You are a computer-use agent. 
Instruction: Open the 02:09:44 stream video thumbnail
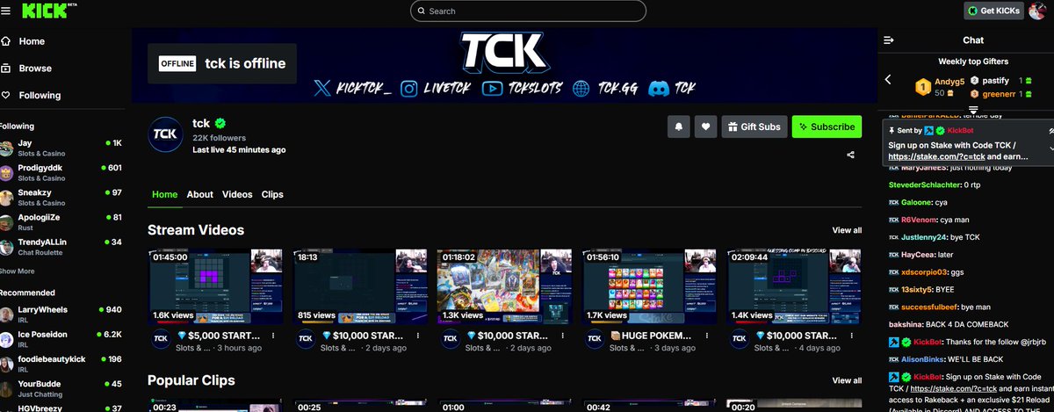(x=794, y=286)
